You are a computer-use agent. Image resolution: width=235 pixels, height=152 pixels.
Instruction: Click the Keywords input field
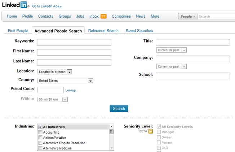coord(74,42)
